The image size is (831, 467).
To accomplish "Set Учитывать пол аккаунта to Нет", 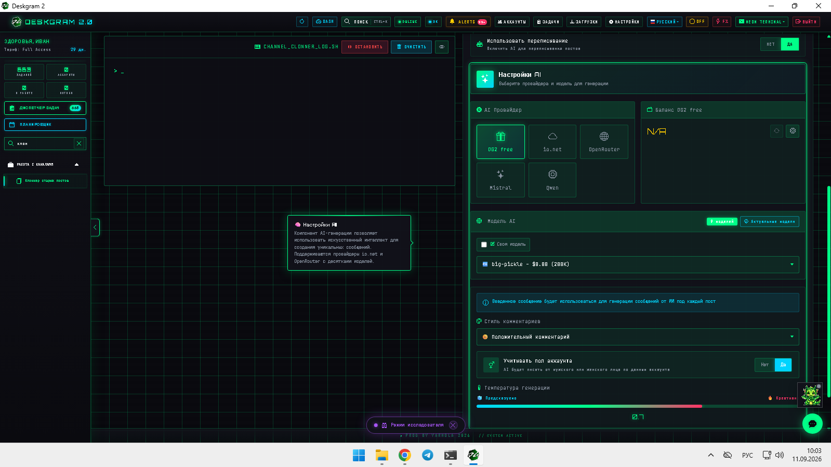I will [764, 365].
